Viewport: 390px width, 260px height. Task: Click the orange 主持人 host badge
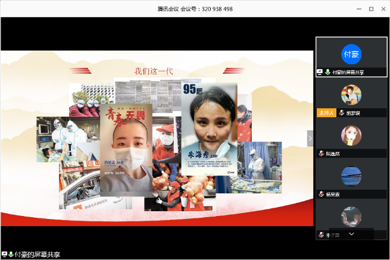(x=326, y=112)
